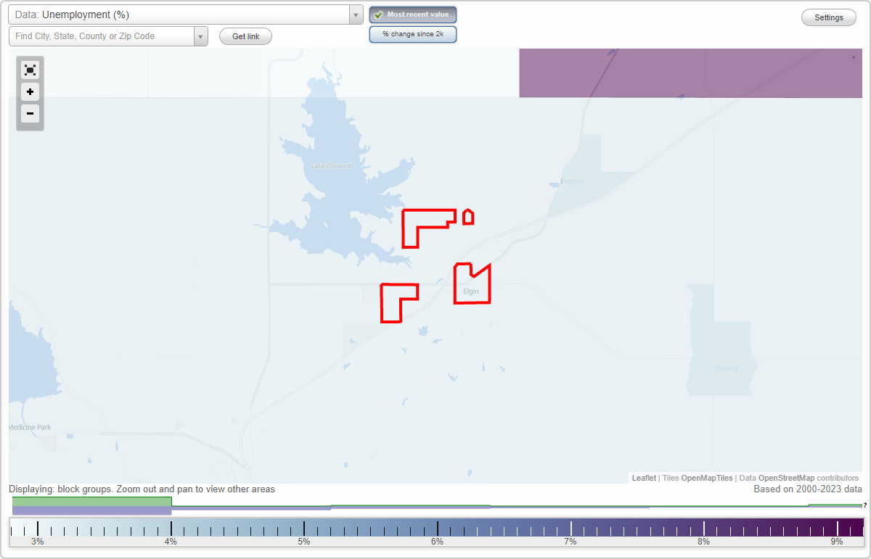
Task: Click the purple block group region
Action: (x=690, y=73)
